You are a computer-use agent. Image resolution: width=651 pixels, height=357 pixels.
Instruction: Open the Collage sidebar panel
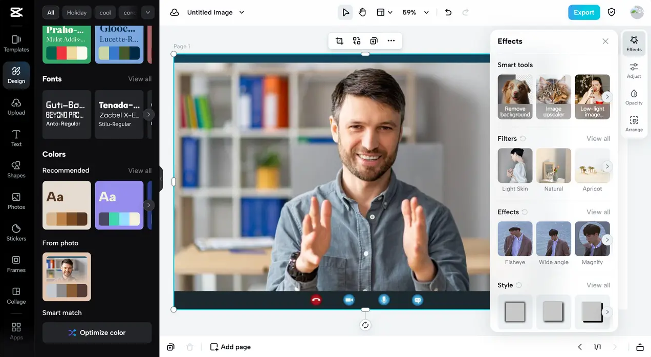pyautogui.click(x=16, y=296)
